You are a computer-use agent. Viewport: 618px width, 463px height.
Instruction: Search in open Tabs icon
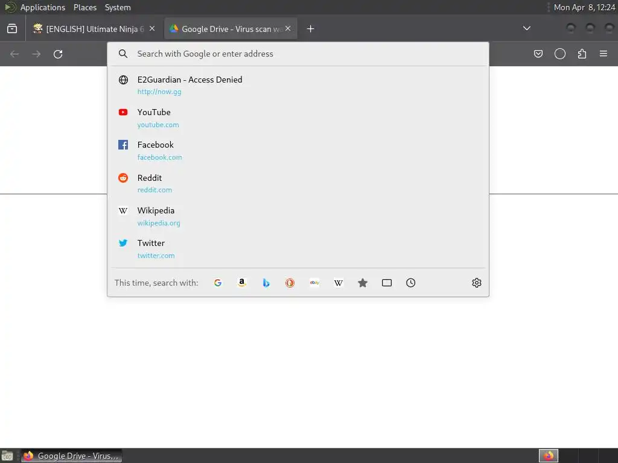click(x=387, y=283)
